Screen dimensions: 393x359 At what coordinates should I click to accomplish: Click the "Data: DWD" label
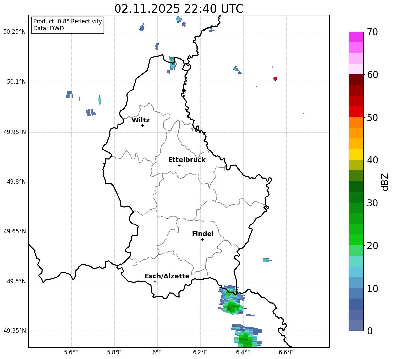48,28
